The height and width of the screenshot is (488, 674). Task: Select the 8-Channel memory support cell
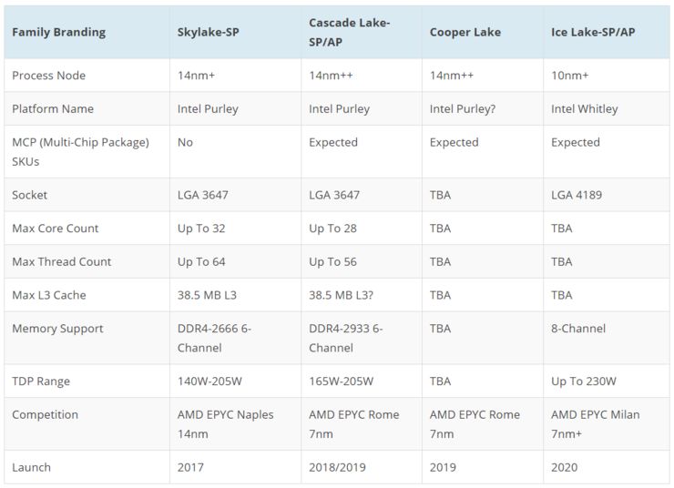tap(577, 329)
